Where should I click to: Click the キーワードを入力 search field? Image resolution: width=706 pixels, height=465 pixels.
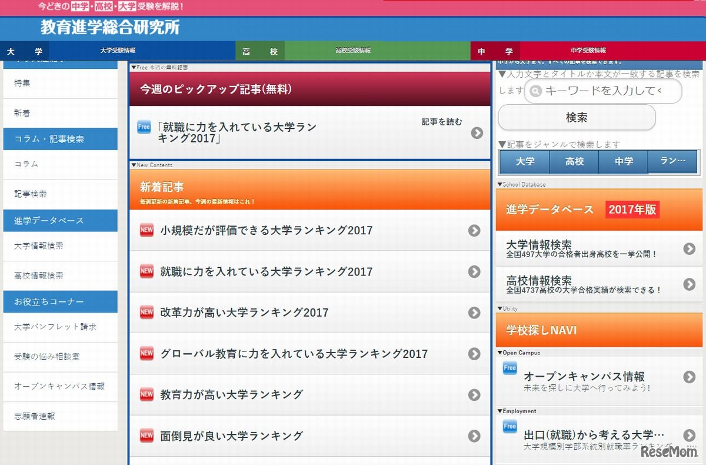coord(603,91)
